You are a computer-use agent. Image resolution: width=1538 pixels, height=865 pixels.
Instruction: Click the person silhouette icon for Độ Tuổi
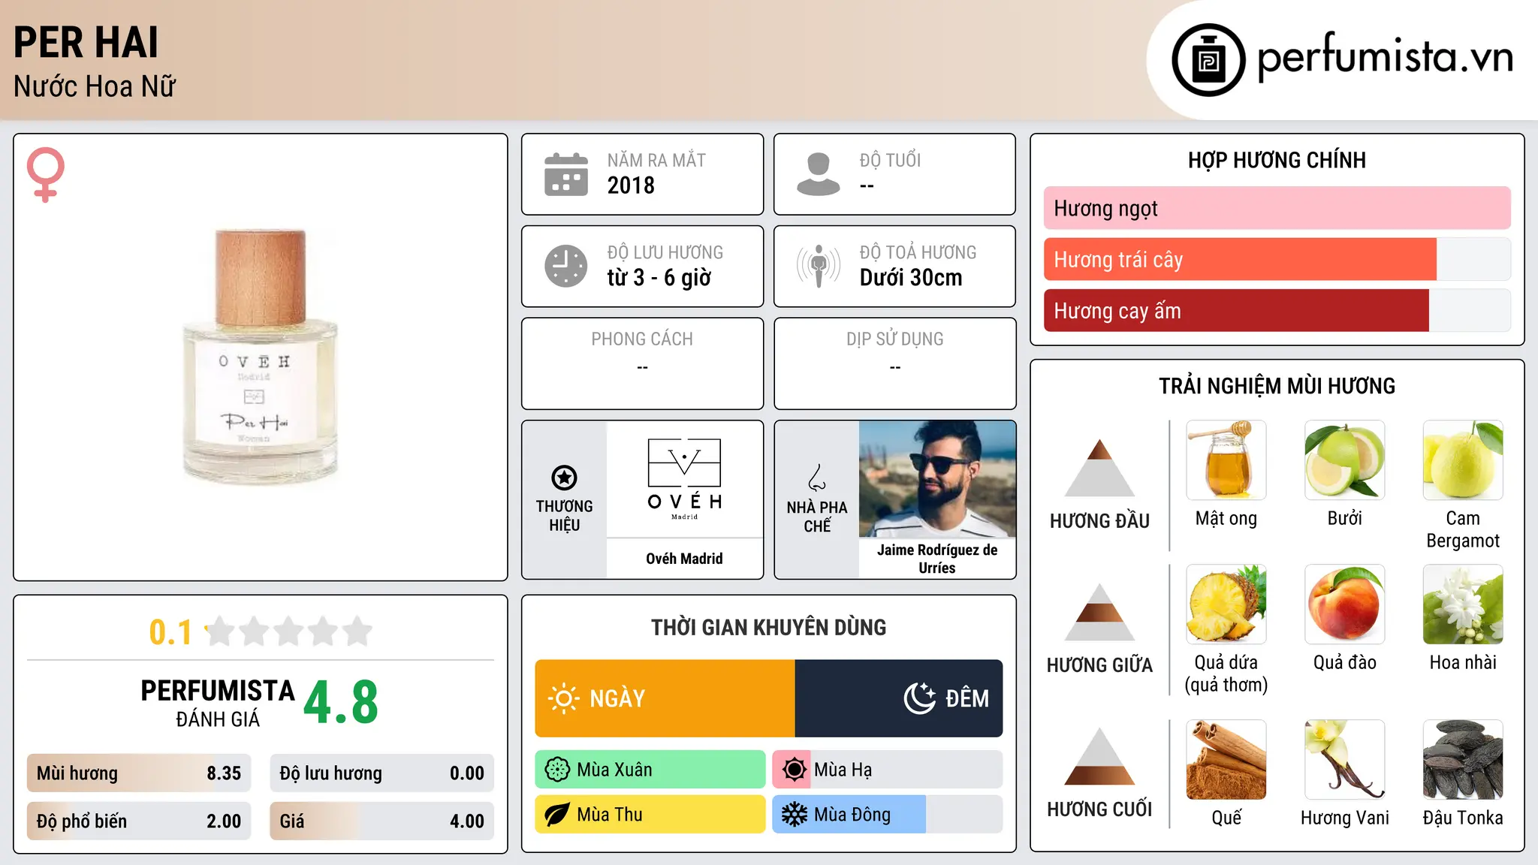tap(819, 174)
